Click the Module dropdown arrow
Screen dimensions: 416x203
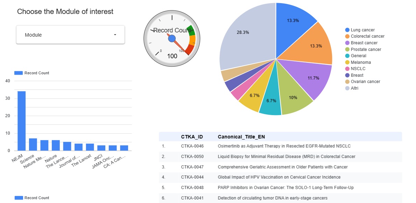(x=115, y=35)
